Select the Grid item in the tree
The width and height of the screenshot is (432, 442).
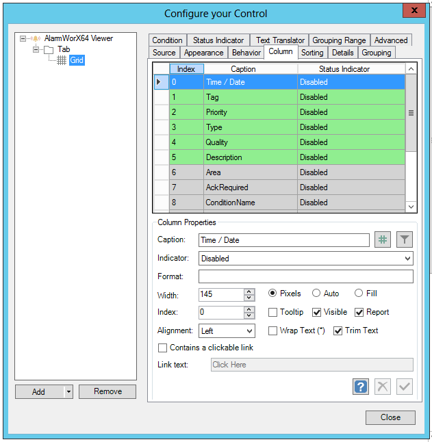point(77,60)
